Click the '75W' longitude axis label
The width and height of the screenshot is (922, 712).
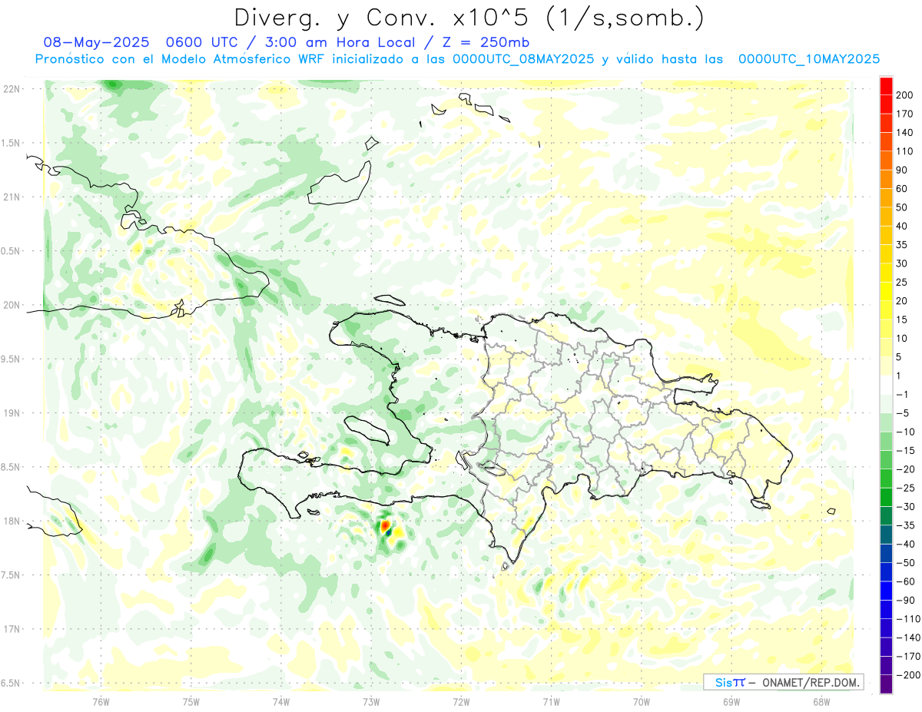coord(191,702)
